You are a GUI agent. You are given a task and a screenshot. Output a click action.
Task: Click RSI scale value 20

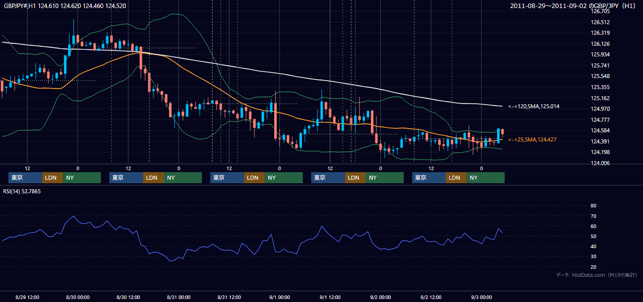coord(593,267)
